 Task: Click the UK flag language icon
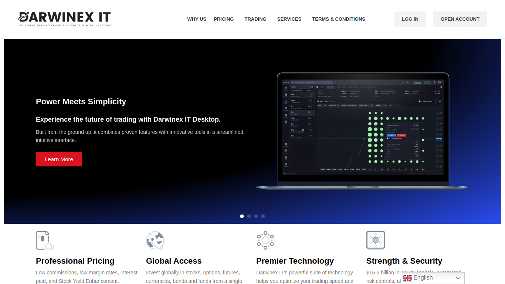(407, 278)
